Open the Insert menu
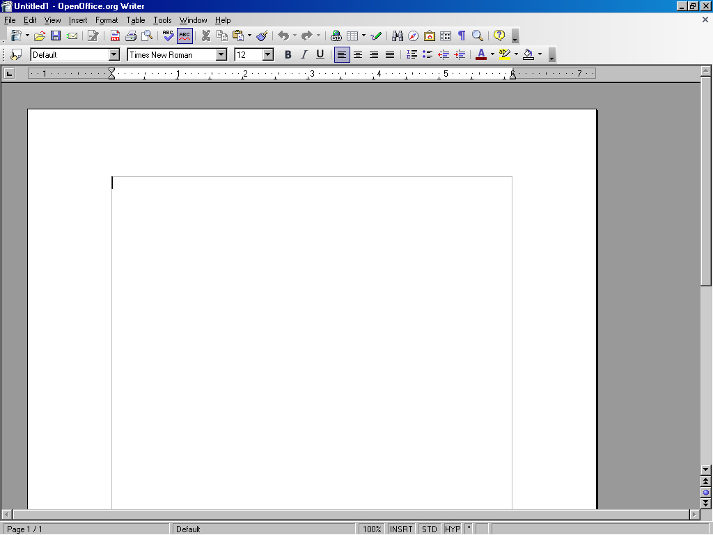Screen dimensions: 713x535 pyautogui.click(x=78, y=20)
